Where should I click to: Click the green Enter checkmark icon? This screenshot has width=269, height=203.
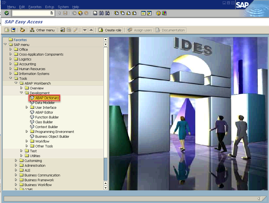point(7,13)
